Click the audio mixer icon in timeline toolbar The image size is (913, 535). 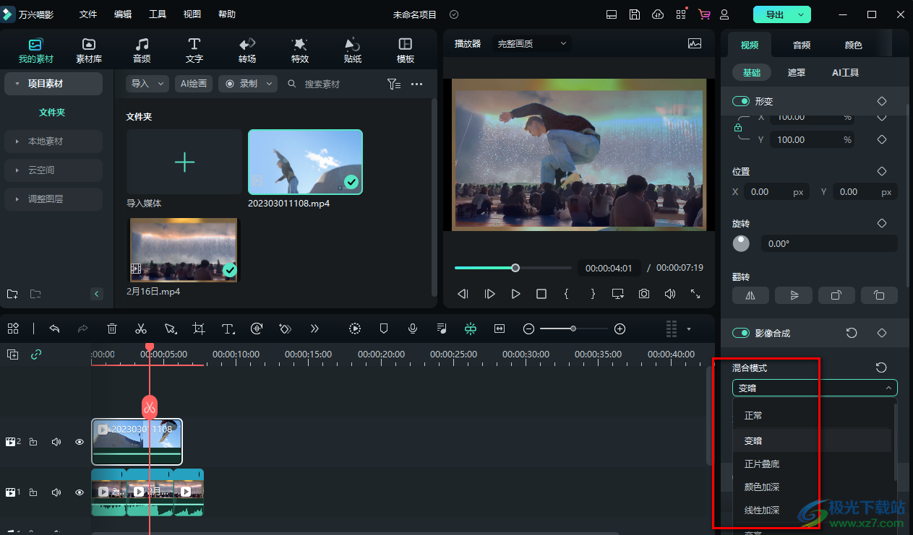[x=442, y=329]
